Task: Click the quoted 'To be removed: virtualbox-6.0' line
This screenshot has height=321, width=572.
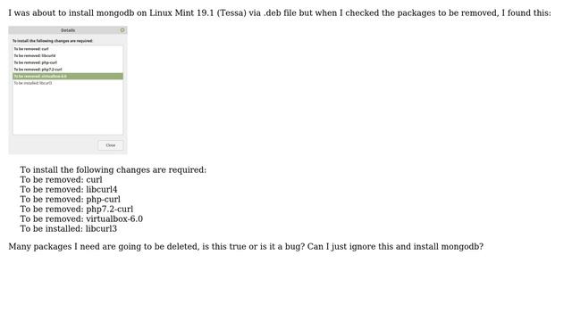Action: coord(81,219)
